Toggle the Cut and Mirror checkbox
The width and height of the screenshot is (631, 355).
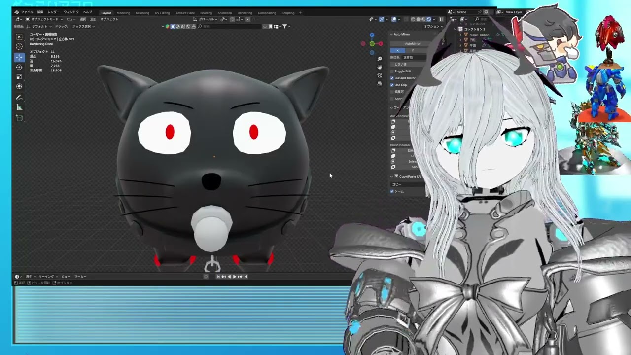[392, 78]
